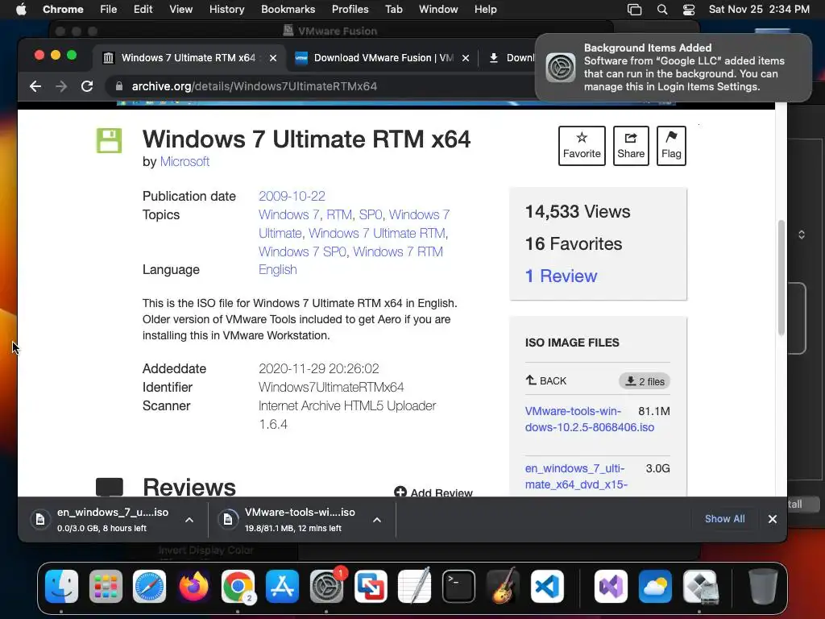
Task: Go BACK in ISO image files list
Action: coord(546,380)
